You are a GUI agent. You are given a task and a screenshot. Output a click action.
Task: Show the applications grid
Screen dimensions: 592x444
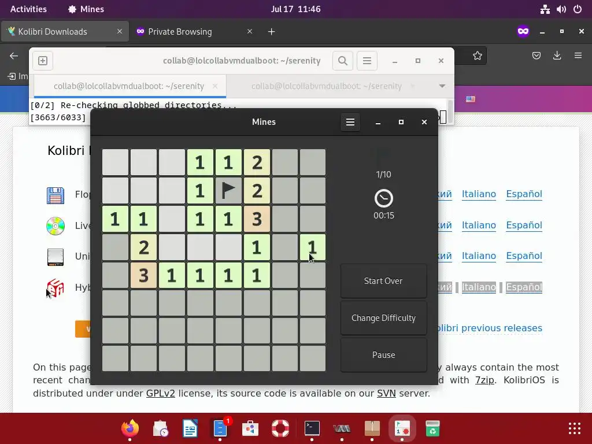point(575,428)
